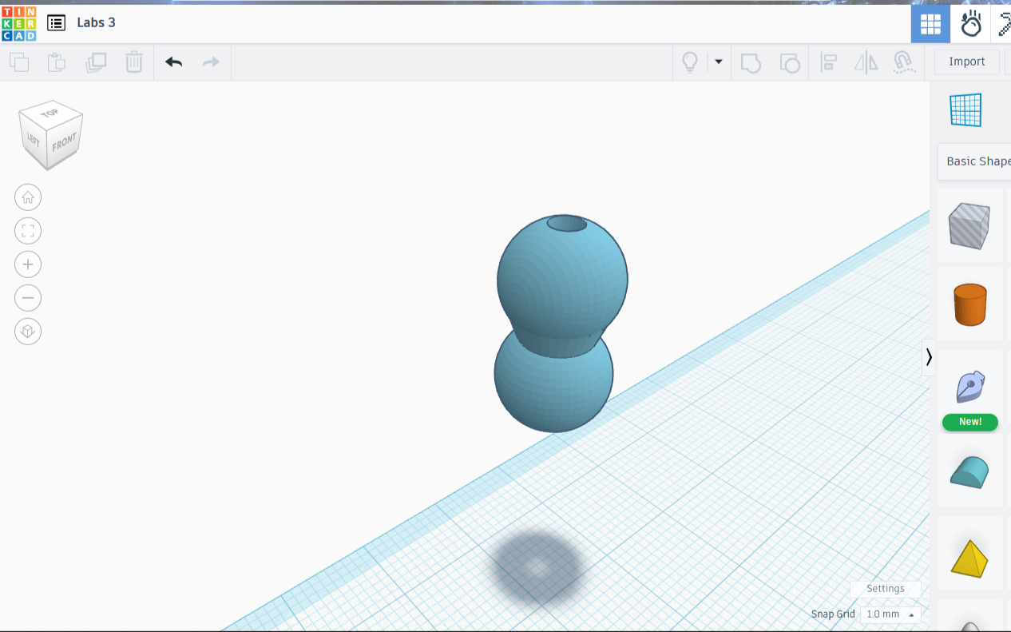Click the Mirror tool icon

tap(866, 62)
